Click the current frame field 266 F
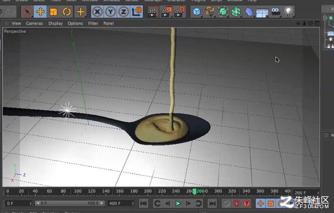The height and width of the screenshot is (213, 334). tap(304, 193)
